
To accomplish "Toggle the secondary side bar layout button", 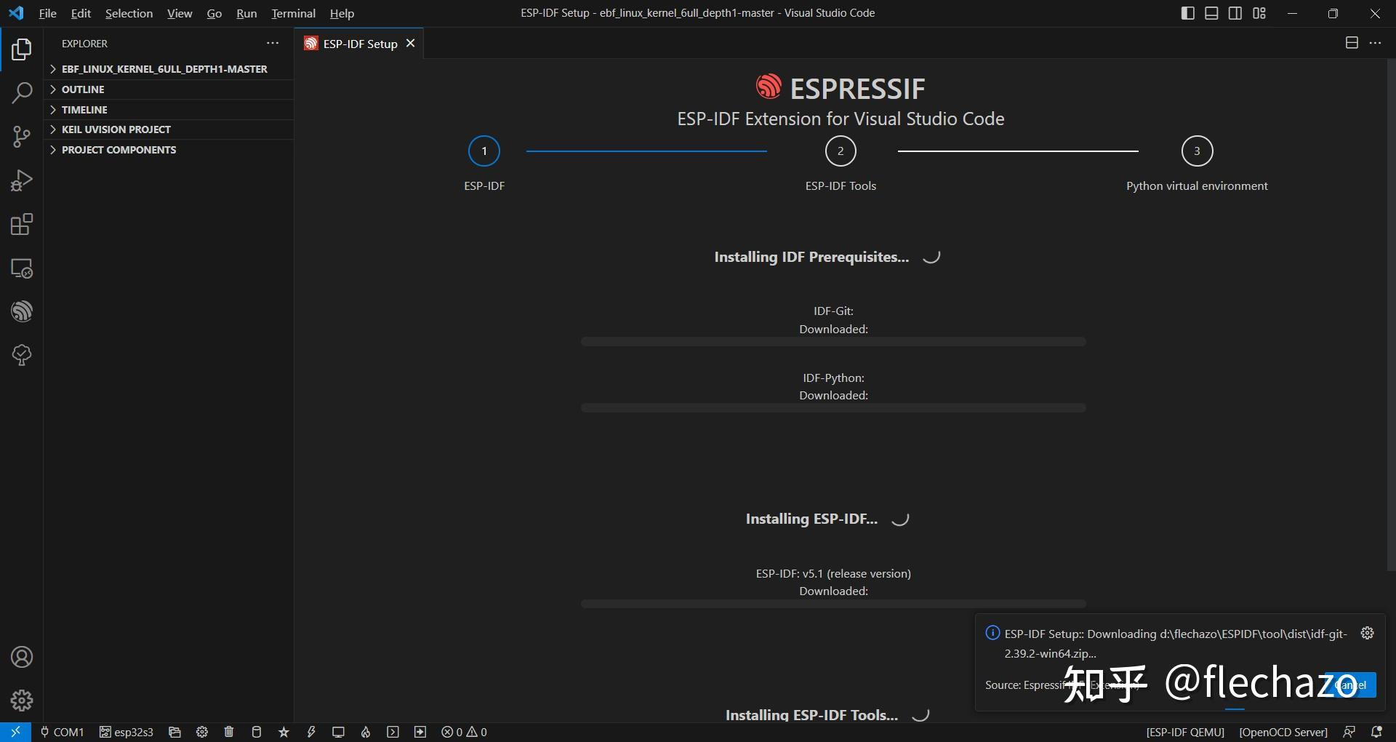I will [1235, 13].
